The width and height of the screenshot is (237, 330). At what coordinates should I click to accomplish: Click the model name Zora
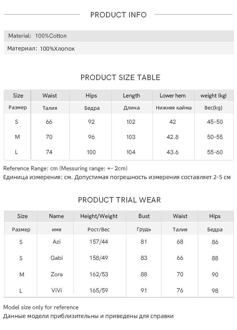click(57, 274)
